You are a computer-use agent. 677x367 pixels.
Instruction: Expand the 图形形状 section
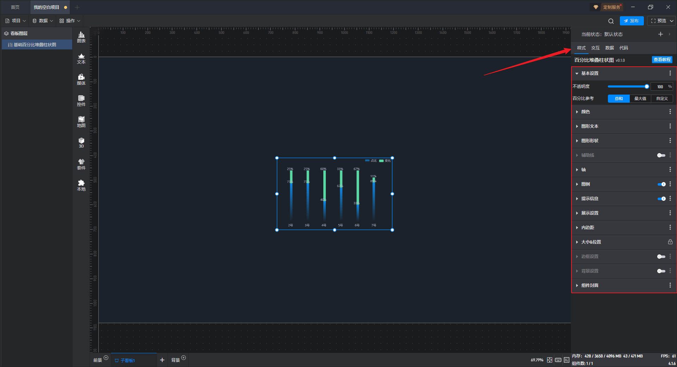[x=577, y=141]
